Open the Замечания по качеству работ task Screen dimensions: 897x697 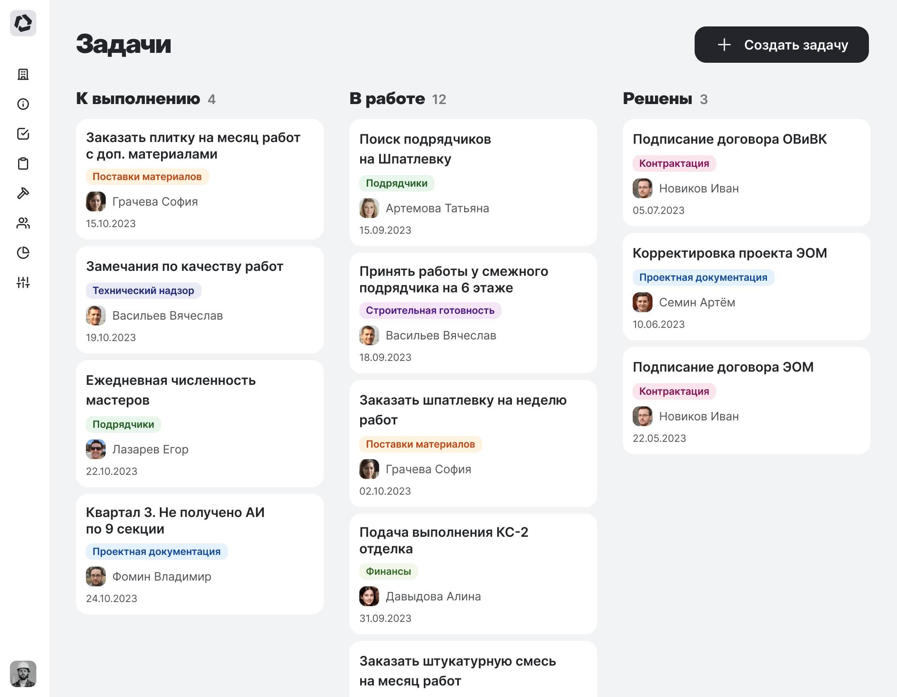185,267
